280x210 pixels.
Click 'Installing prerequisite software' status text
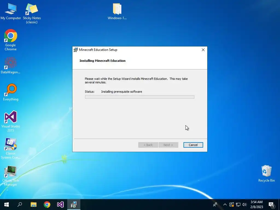pos(122,92)
